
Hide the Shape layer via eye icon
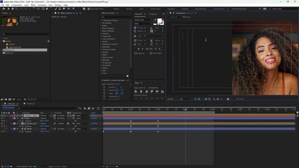pyautogui.click(x=2, y=118)
